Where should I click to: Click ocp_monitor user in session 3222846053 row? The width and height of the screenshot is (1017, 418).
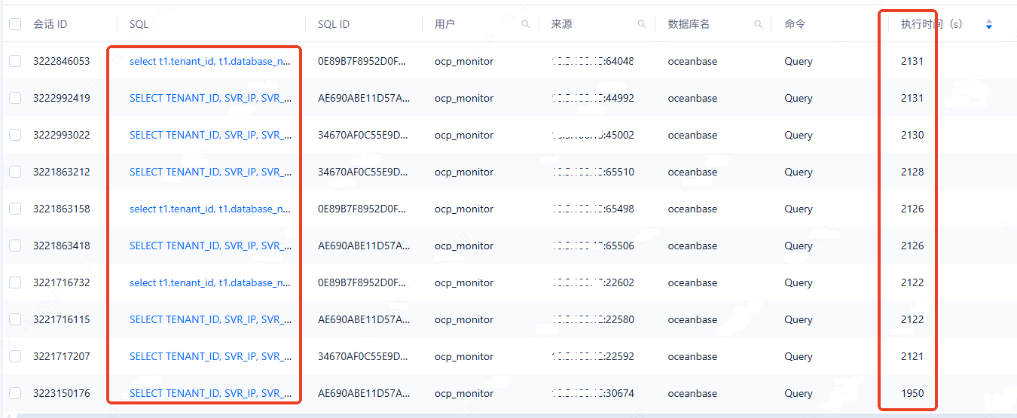[464, 61]
